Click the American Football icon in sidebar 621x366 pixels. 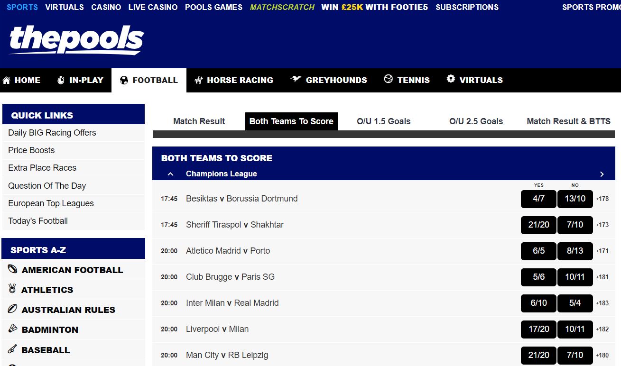[x=12, y=269]
